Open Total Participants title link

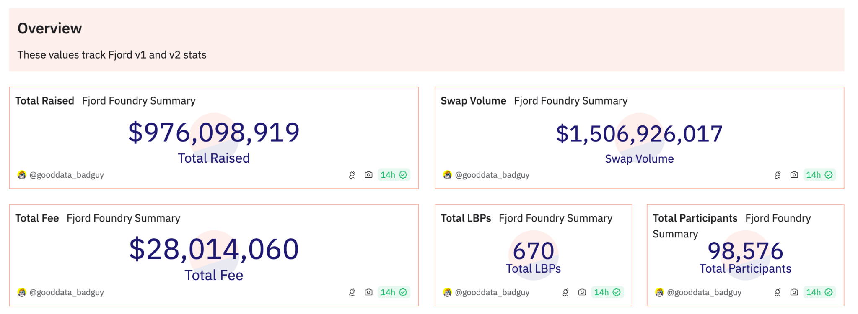[695, 218]
